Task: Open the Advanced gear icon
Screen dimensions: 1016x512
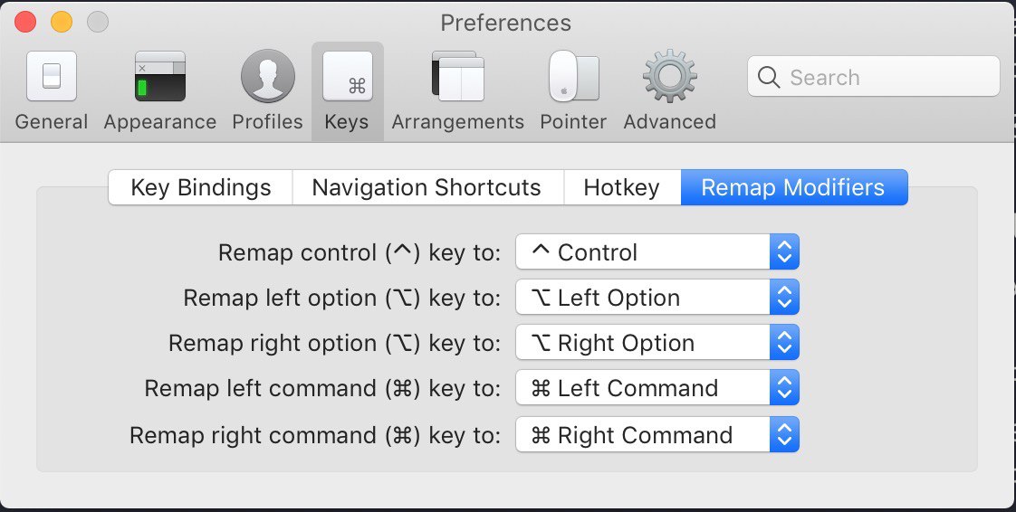Action: (669, 76)
